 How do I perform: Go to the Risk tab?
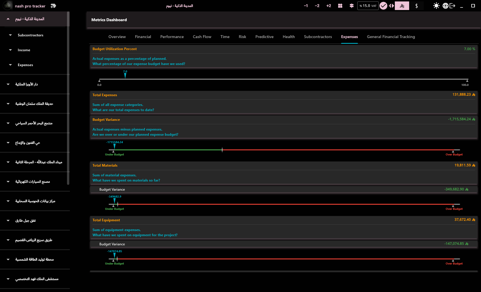(x=243, y=37)
